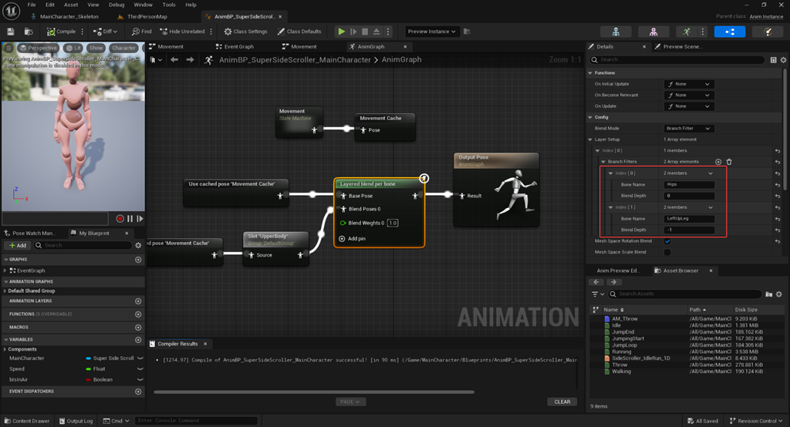This screenshot has width=790, height=427.
Task: Toggle visibility eye for Speed variable
Action: (x=140, y=369)
